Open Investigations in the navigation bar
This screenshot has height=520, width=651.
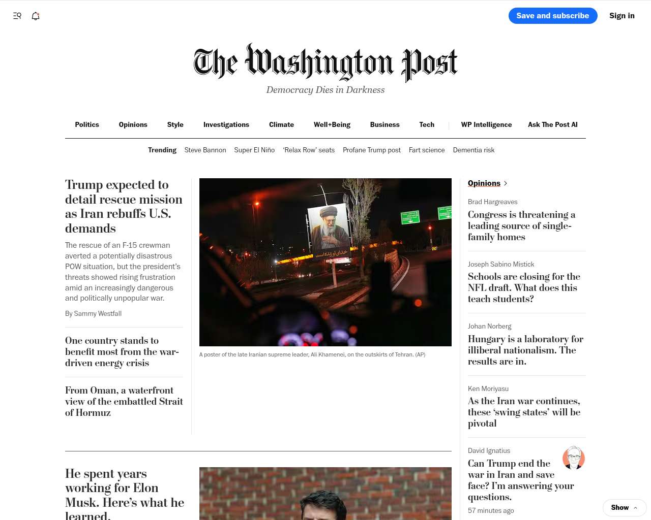coord(226,124)
